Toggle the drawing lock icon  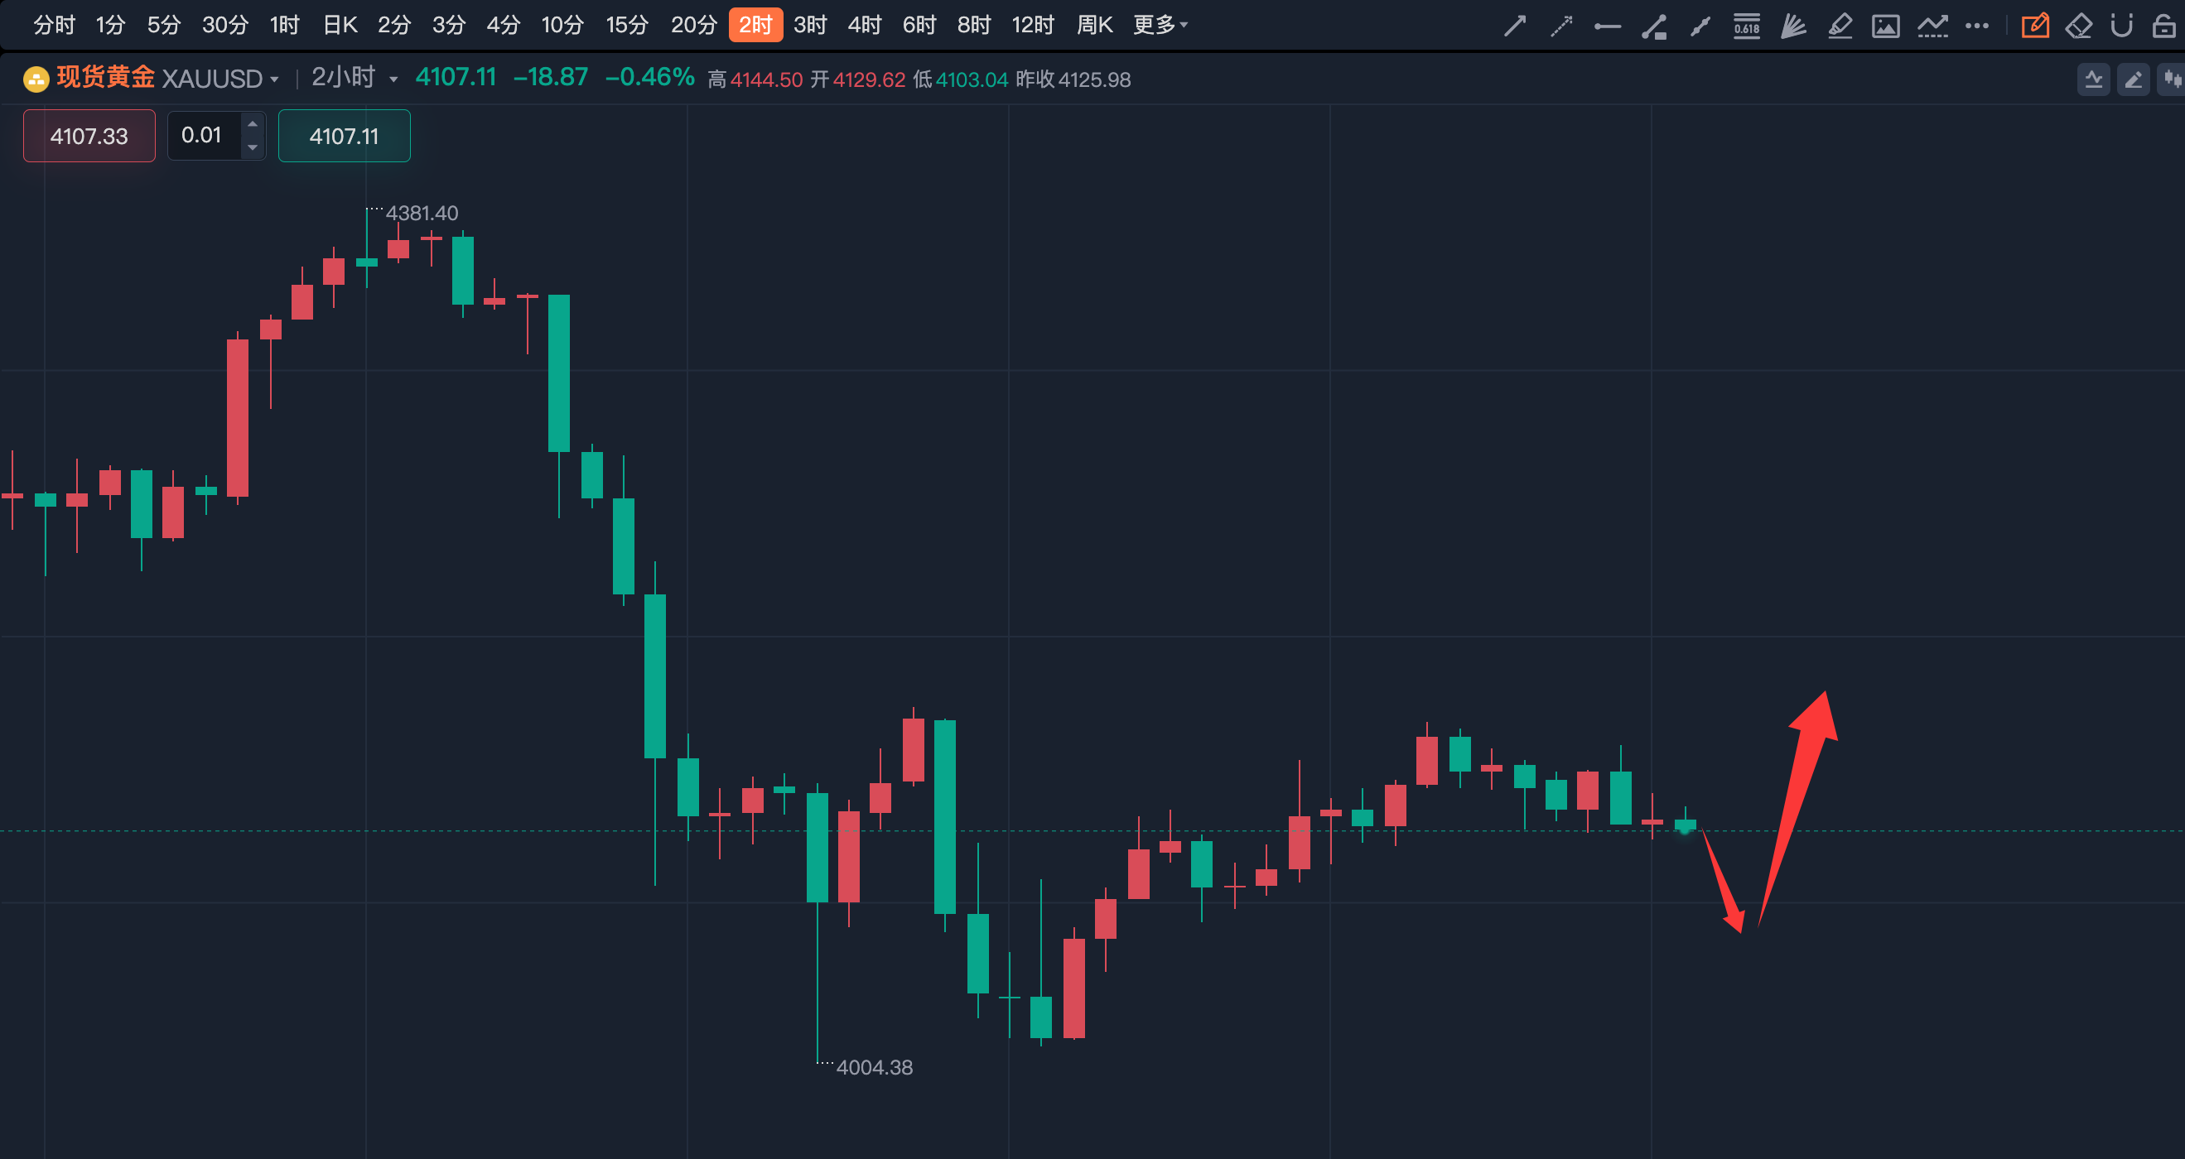pyautogui.click(x=2163, y=26)
